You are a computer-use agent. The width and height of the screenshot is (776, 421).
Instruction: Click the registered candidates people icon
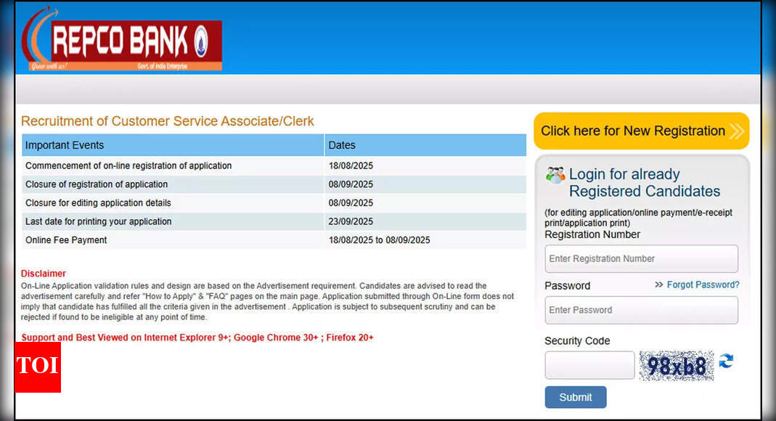click(555, 175)
